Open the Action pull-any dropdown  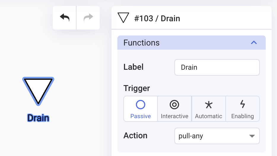[217, 136]
